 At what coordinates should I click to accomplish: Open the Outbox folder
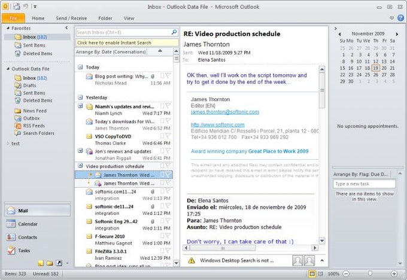(31, 118)
